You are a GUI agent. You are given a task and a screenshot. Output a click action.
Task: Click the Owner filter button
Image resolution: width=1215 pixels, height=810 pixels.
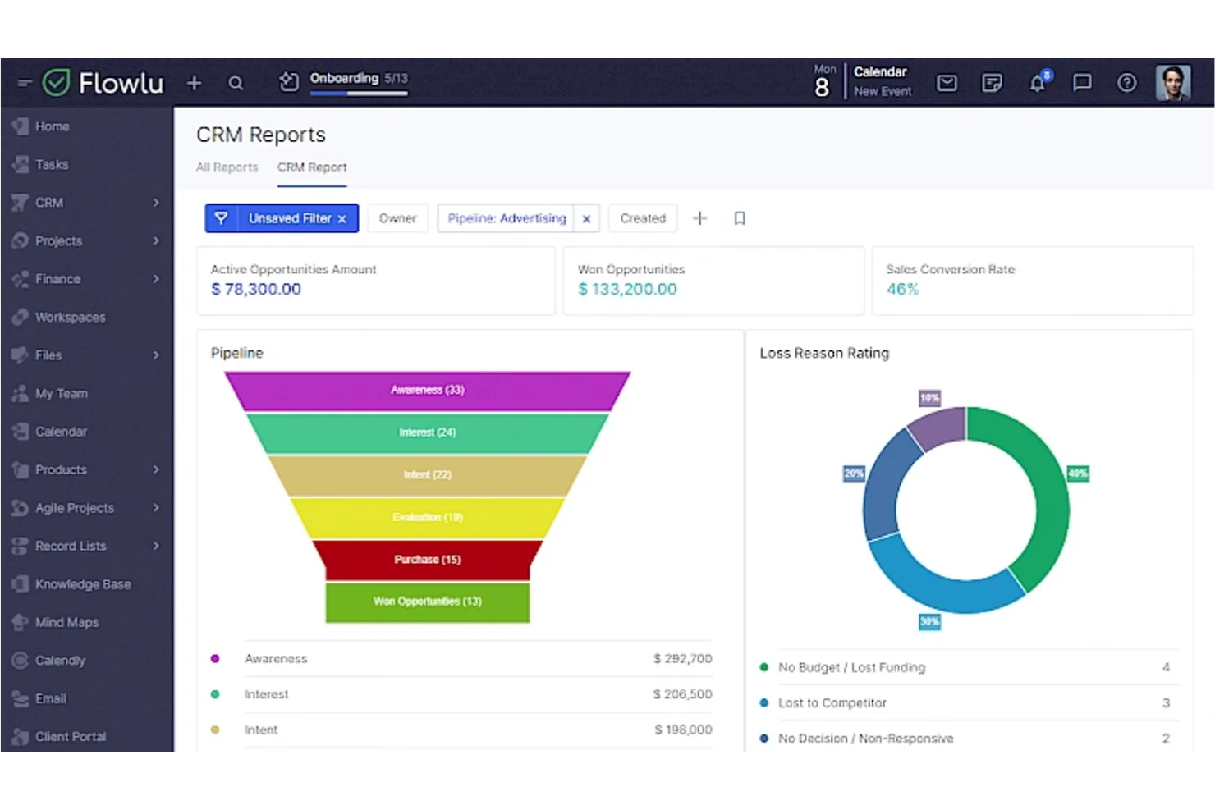pyautogui.click(x=397, y=218)
